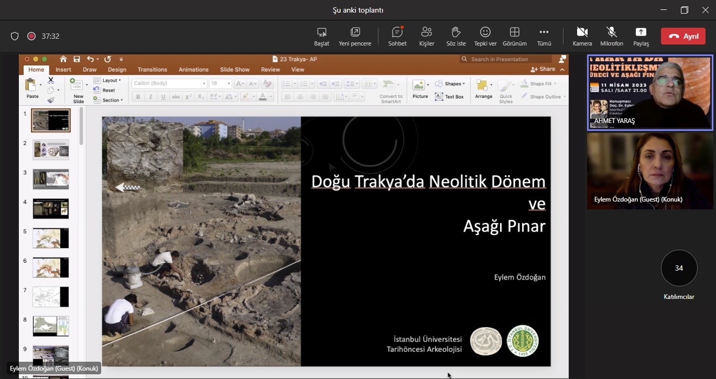Select slide 3 thumbnail
This screenshot has width=716, height=379.
click(x=51, y=179)
